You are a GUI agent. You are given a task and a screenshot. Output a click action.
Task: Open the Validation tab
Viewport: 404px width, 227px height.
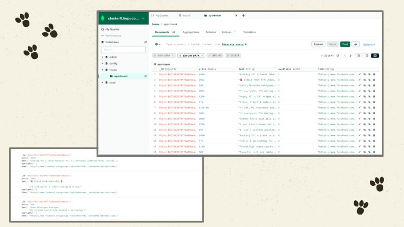250,32
